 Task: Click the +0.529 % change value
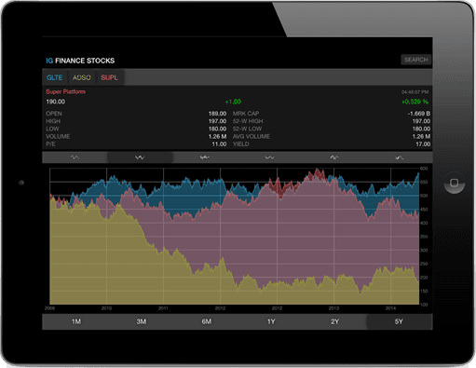(415, 102)
